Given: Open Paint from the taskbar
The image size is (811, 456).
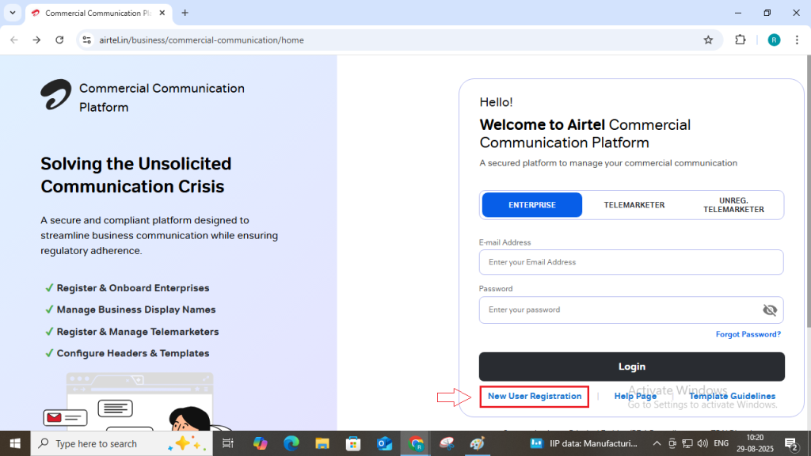Looking at the screenshot, I should tap(478, 443).
